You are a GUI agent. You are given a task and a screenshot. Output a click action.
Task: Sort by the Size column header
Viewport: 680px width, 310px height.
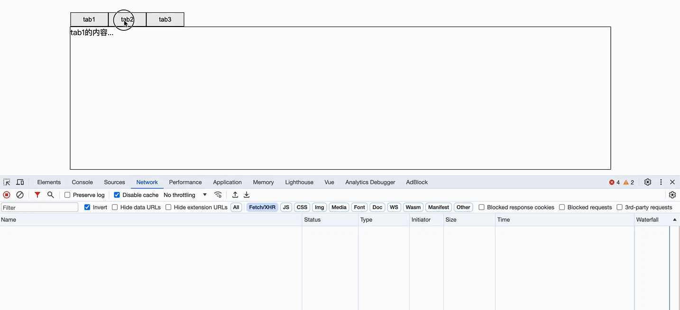pos(469,220)
